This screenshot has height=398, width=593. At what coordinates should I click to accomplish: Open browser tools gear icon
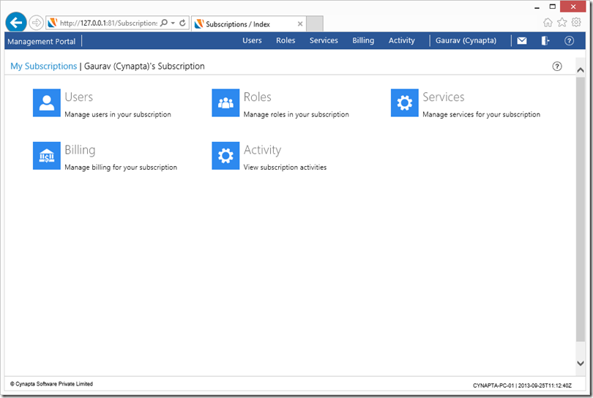[576, 22]
